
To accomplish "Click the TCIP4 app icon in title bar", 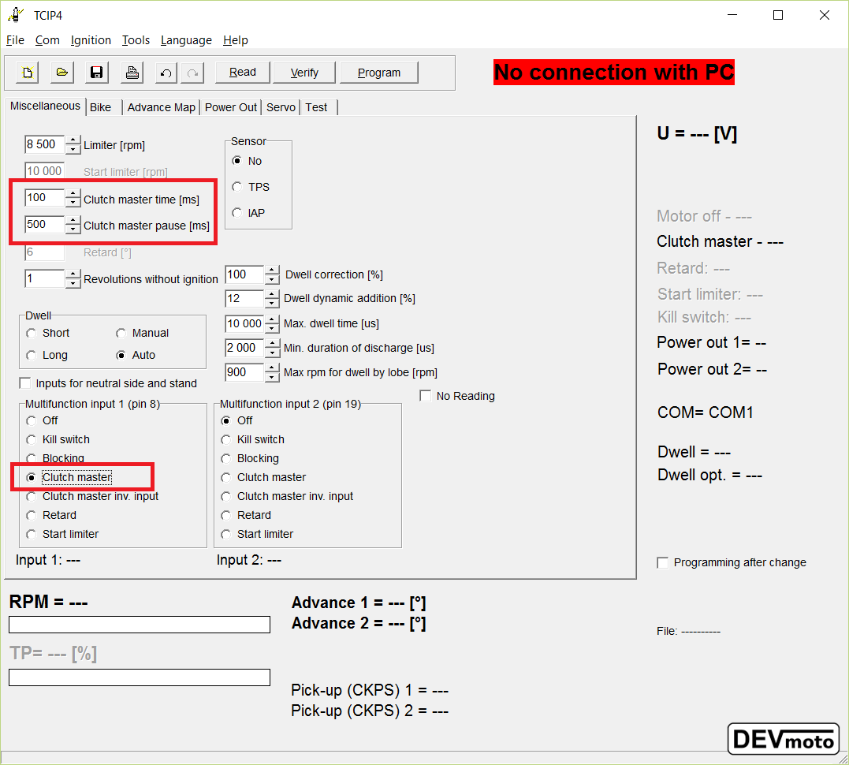I will point(15,15).
